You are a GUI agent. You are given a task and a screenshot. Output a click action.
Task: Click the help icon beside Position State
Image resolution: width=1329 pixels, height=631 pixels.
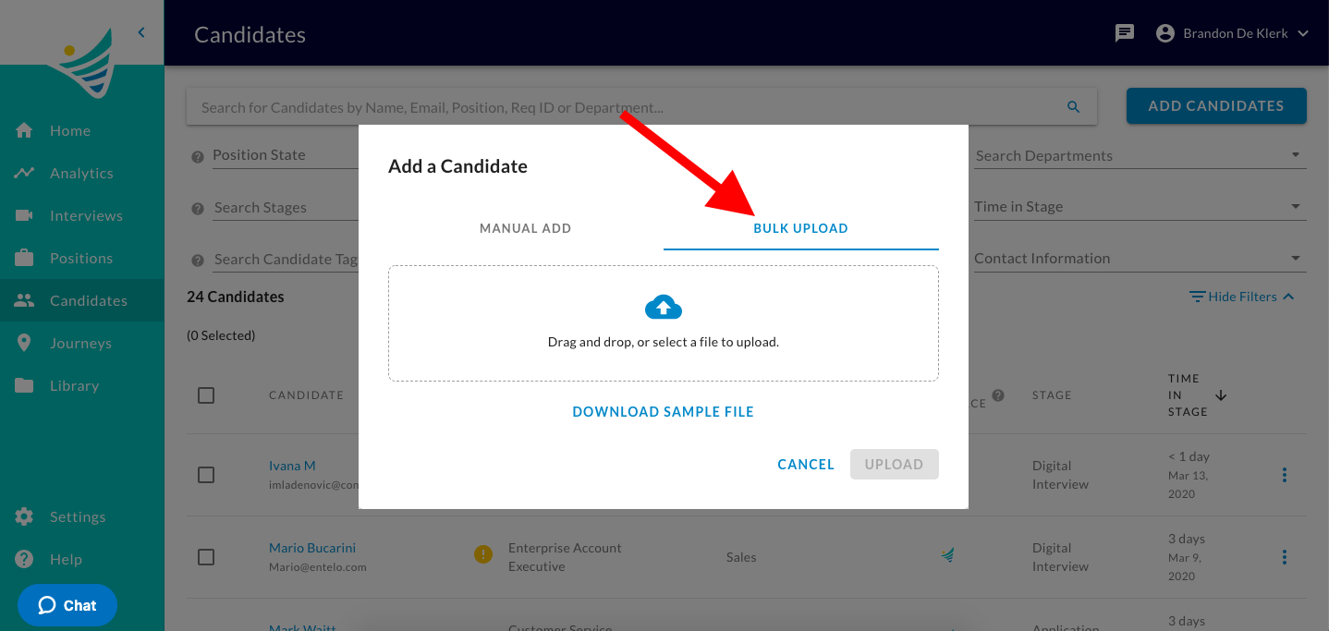tap(197, 157)
